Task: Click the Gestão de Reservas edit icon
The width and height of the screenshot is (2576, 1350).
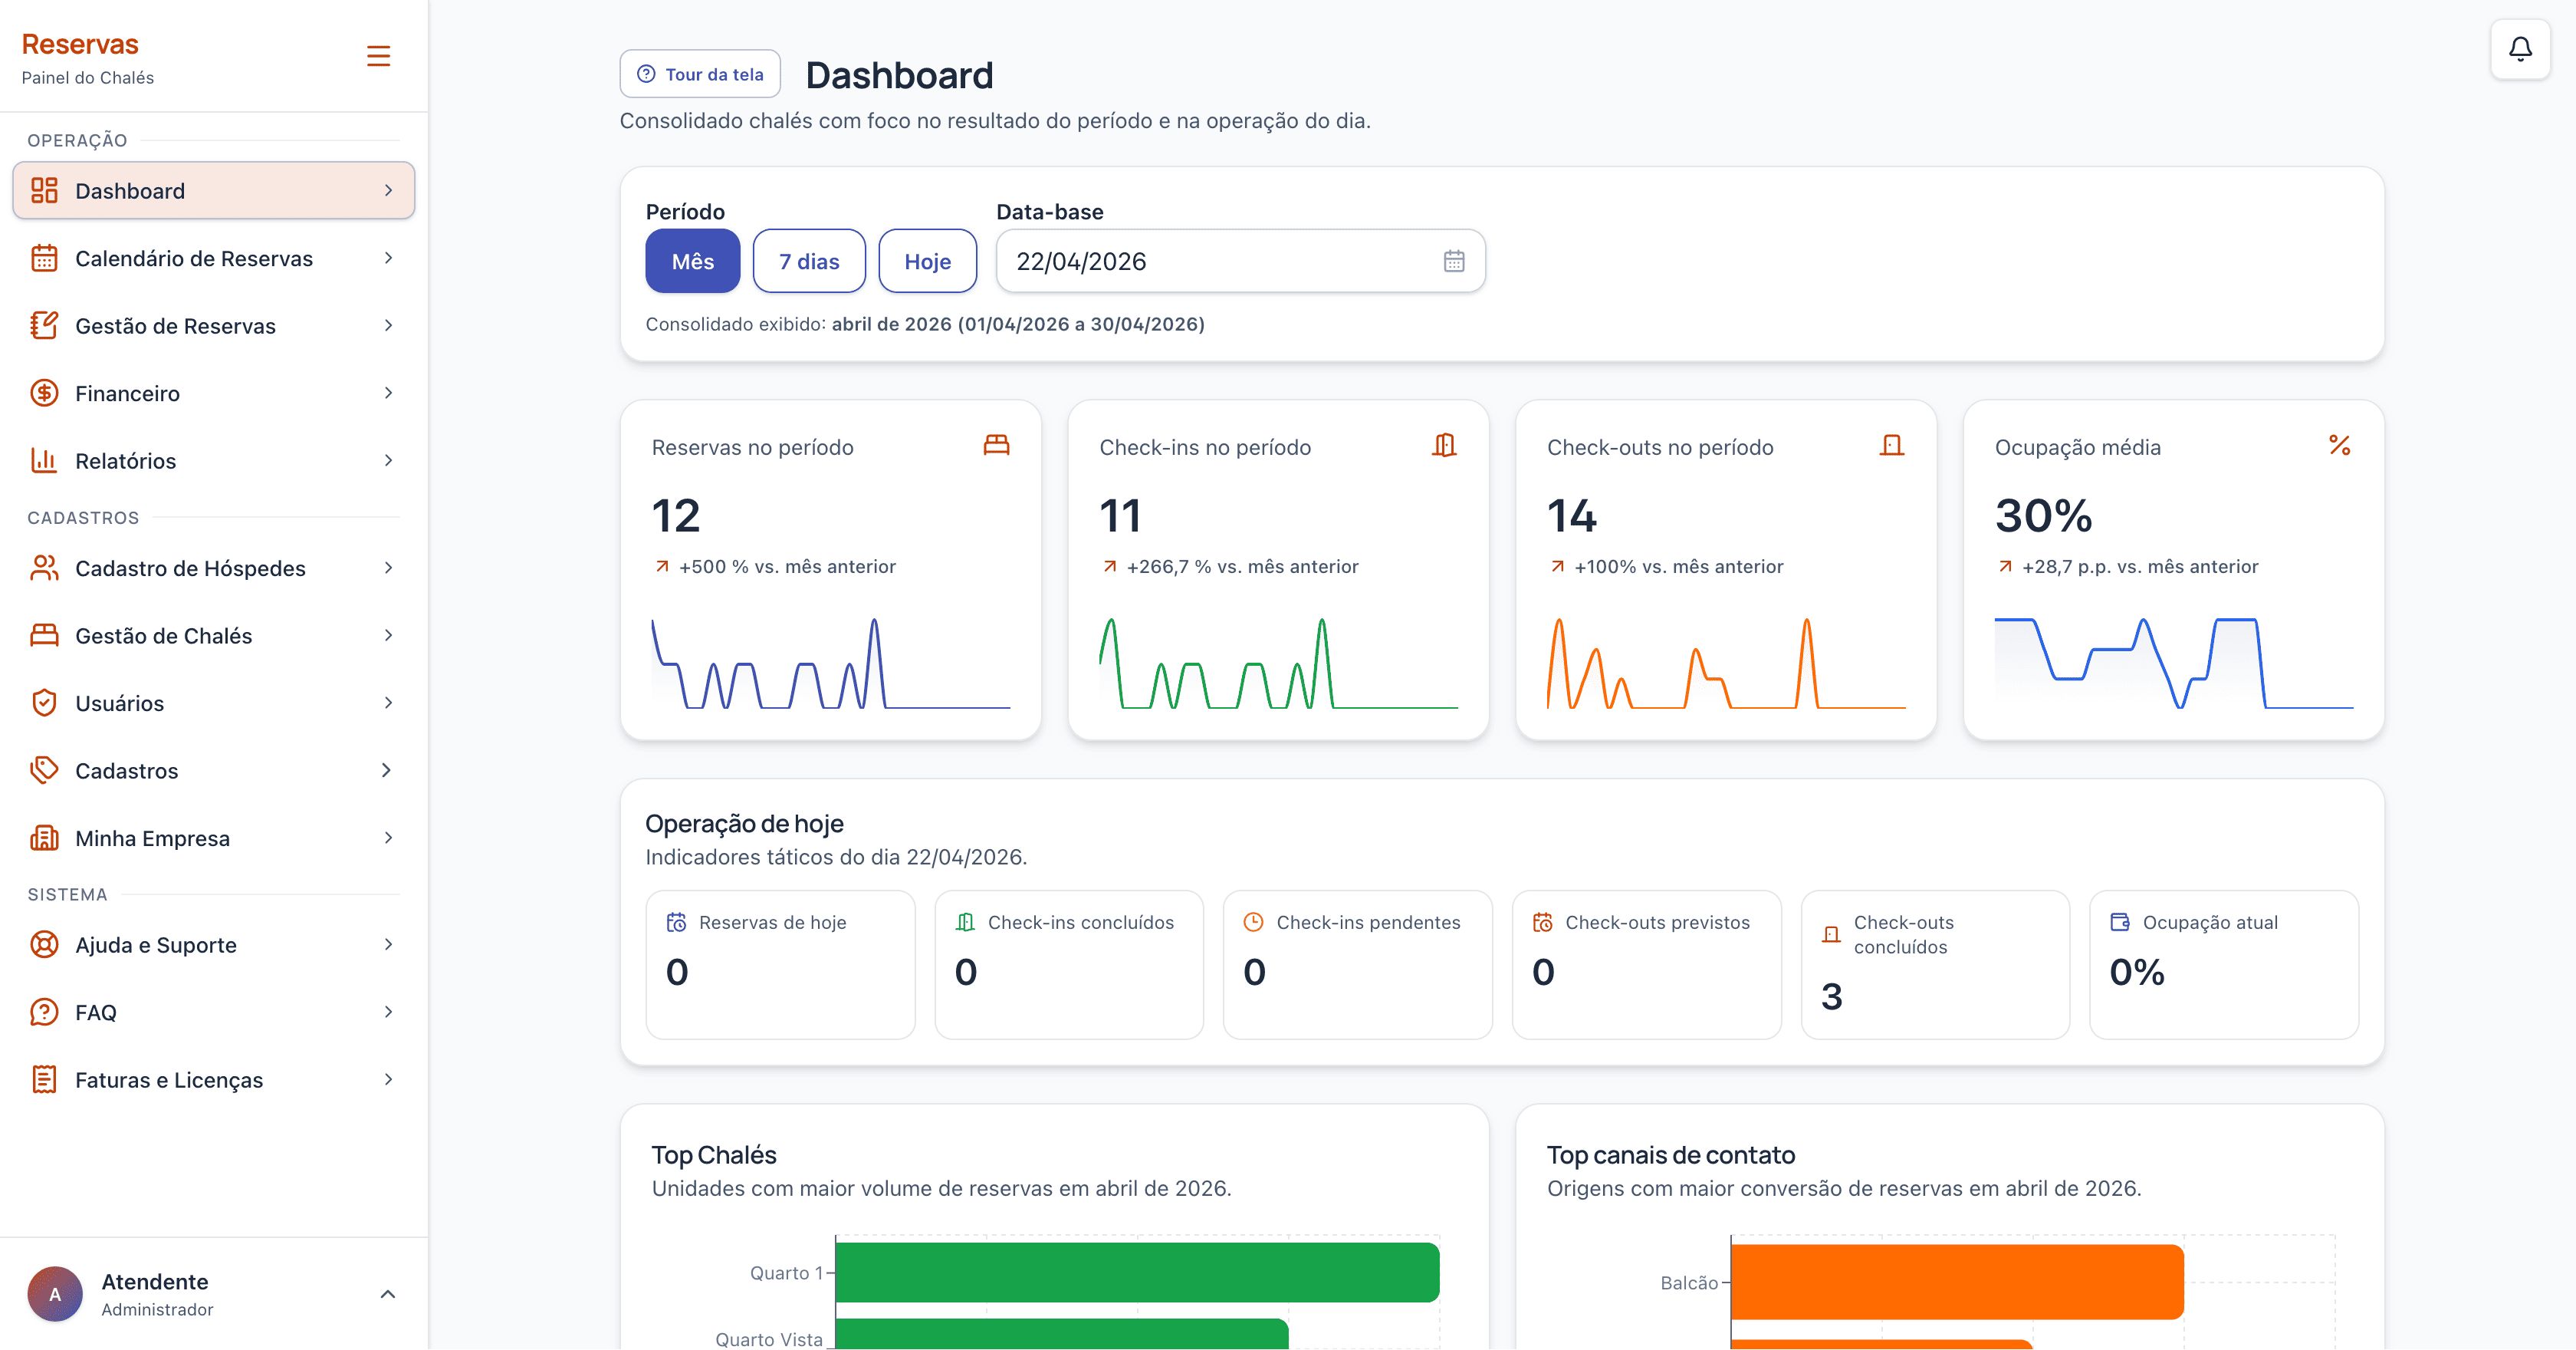Action: 44,325
